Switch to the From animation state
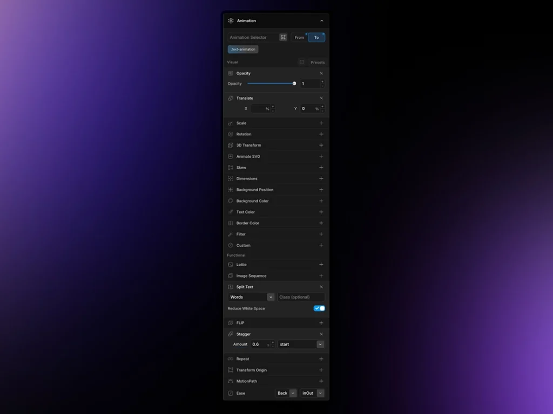The height and width of the screenshot is (414, 553). 299,37
